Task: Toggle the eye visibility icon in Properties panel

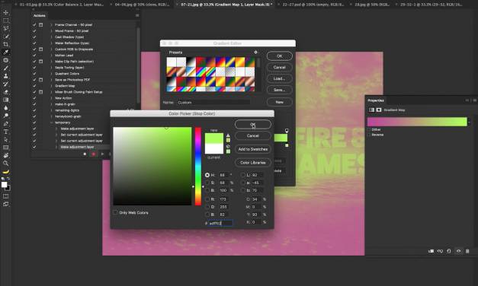Action: pyautogui.click(x=458, y=251)
